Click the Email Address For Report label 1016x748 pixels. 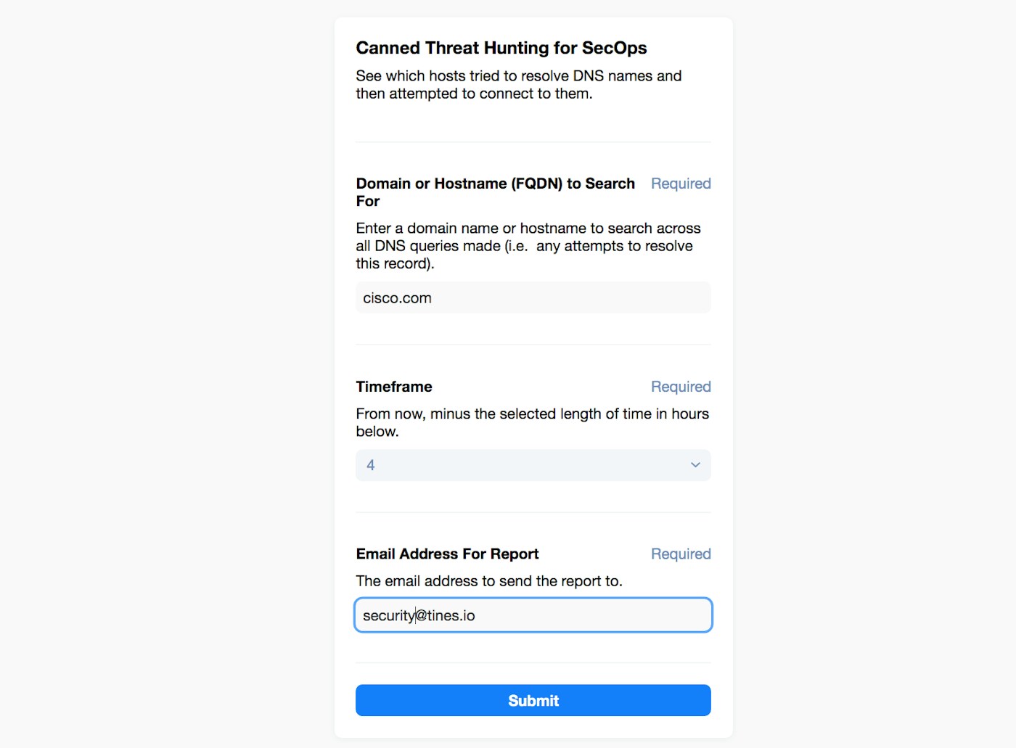[x=447, y=554]
